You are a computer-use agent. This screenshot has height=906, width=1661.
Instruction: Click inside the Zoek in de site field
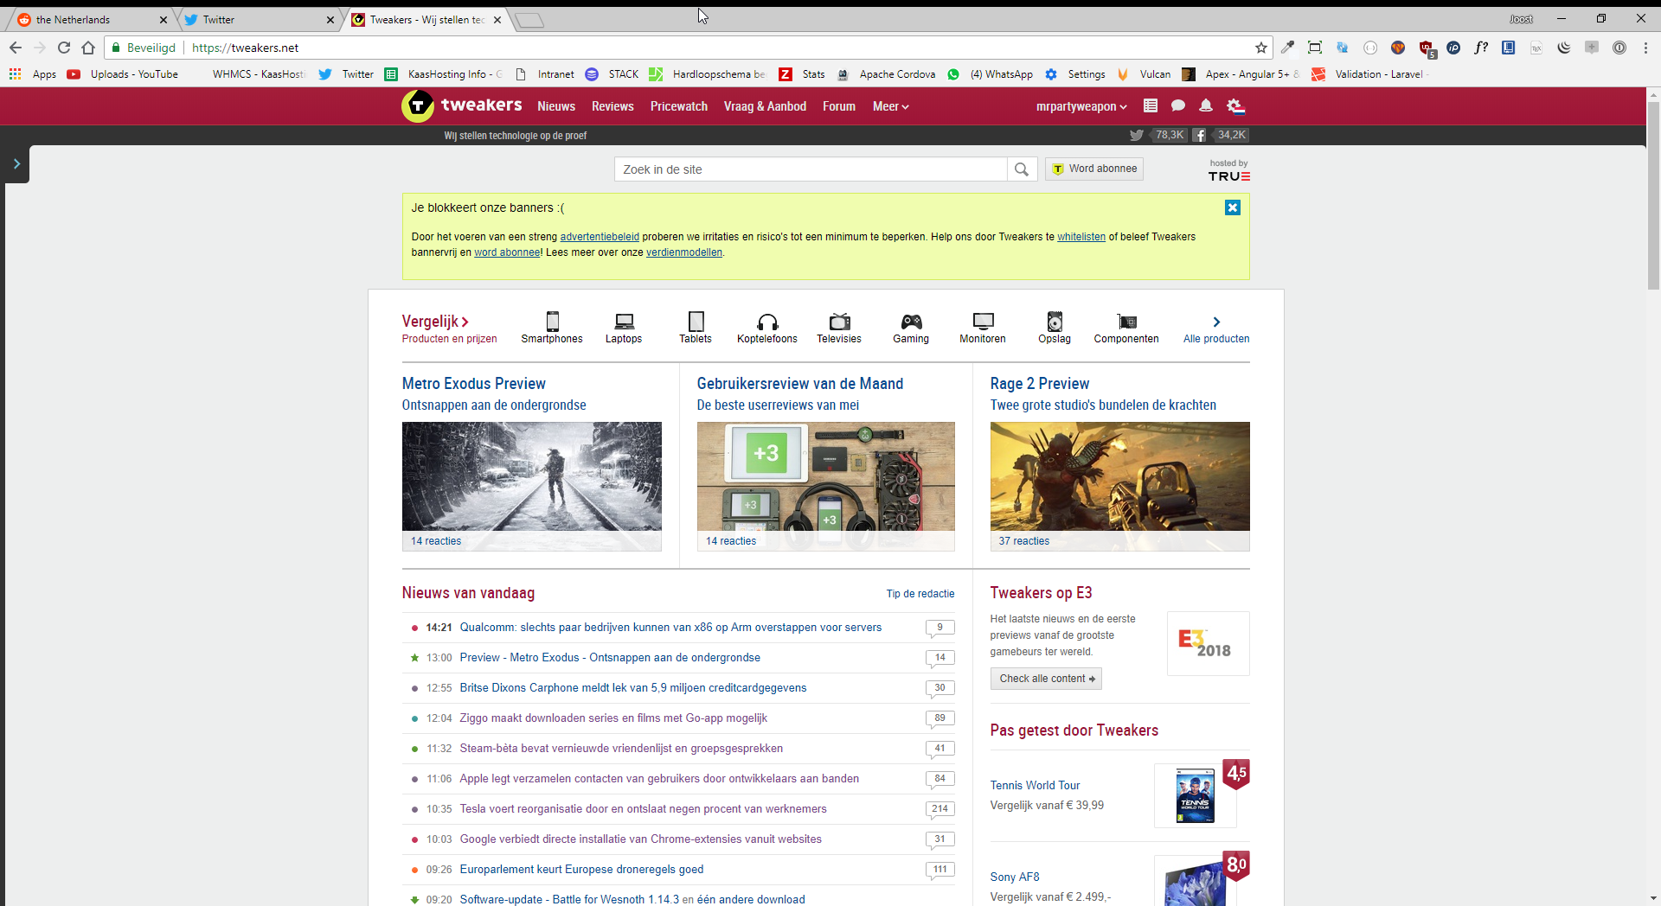[810, 169]
